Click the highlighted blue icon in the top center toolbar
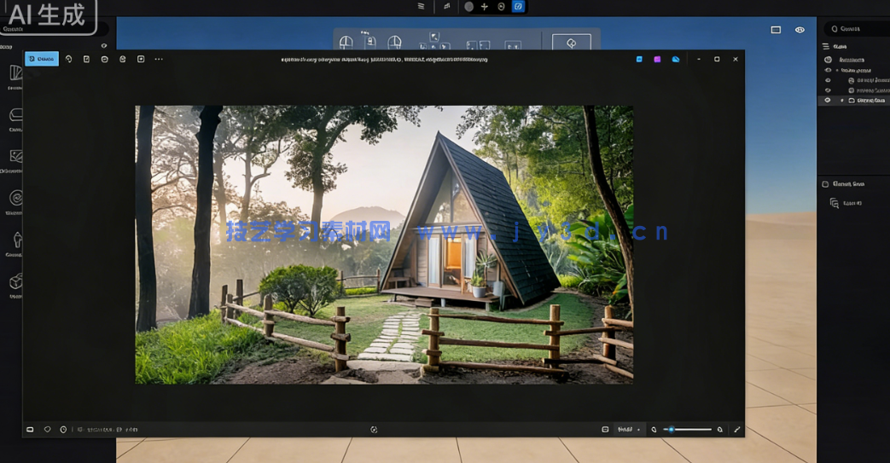890x463 pixels. [x=517, y=6]
